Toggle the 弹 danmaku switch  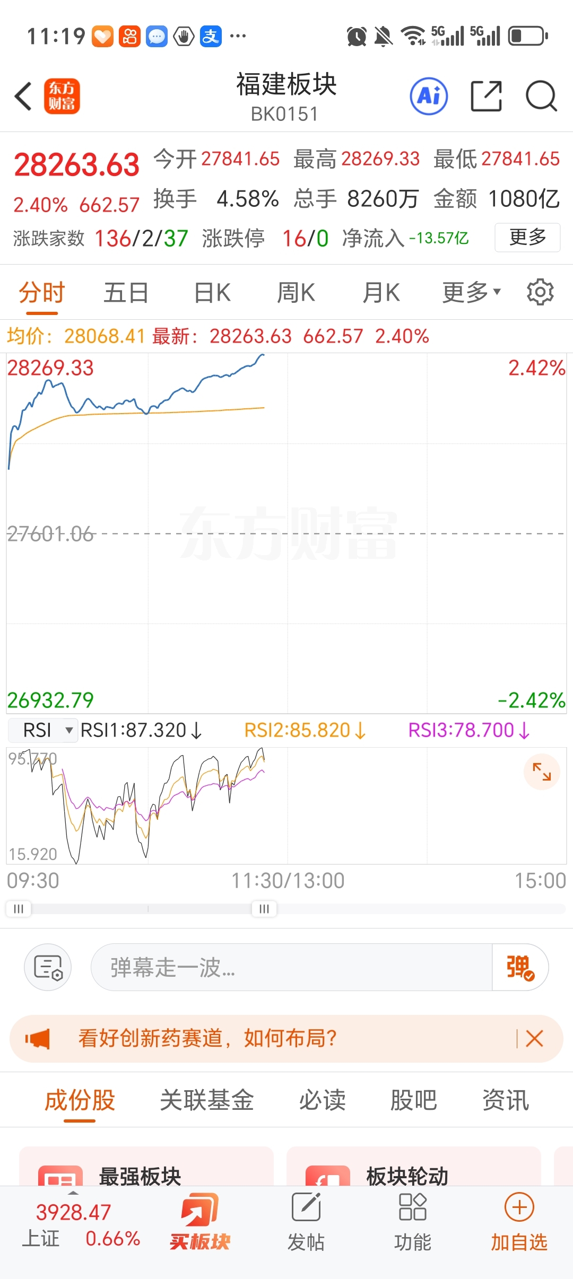tap(520, 967)
